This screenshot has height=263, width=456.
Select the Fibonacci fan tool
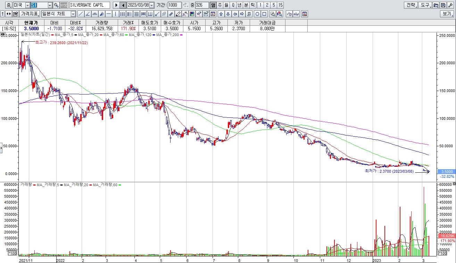coord(101,14)
